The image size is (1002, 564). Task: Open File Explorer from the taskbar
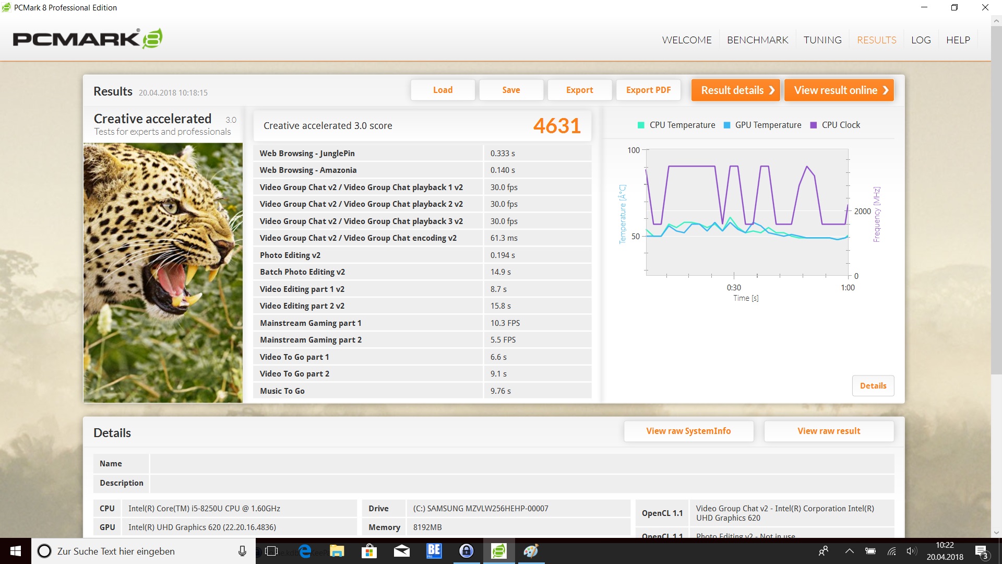click(x=337, y=551)
